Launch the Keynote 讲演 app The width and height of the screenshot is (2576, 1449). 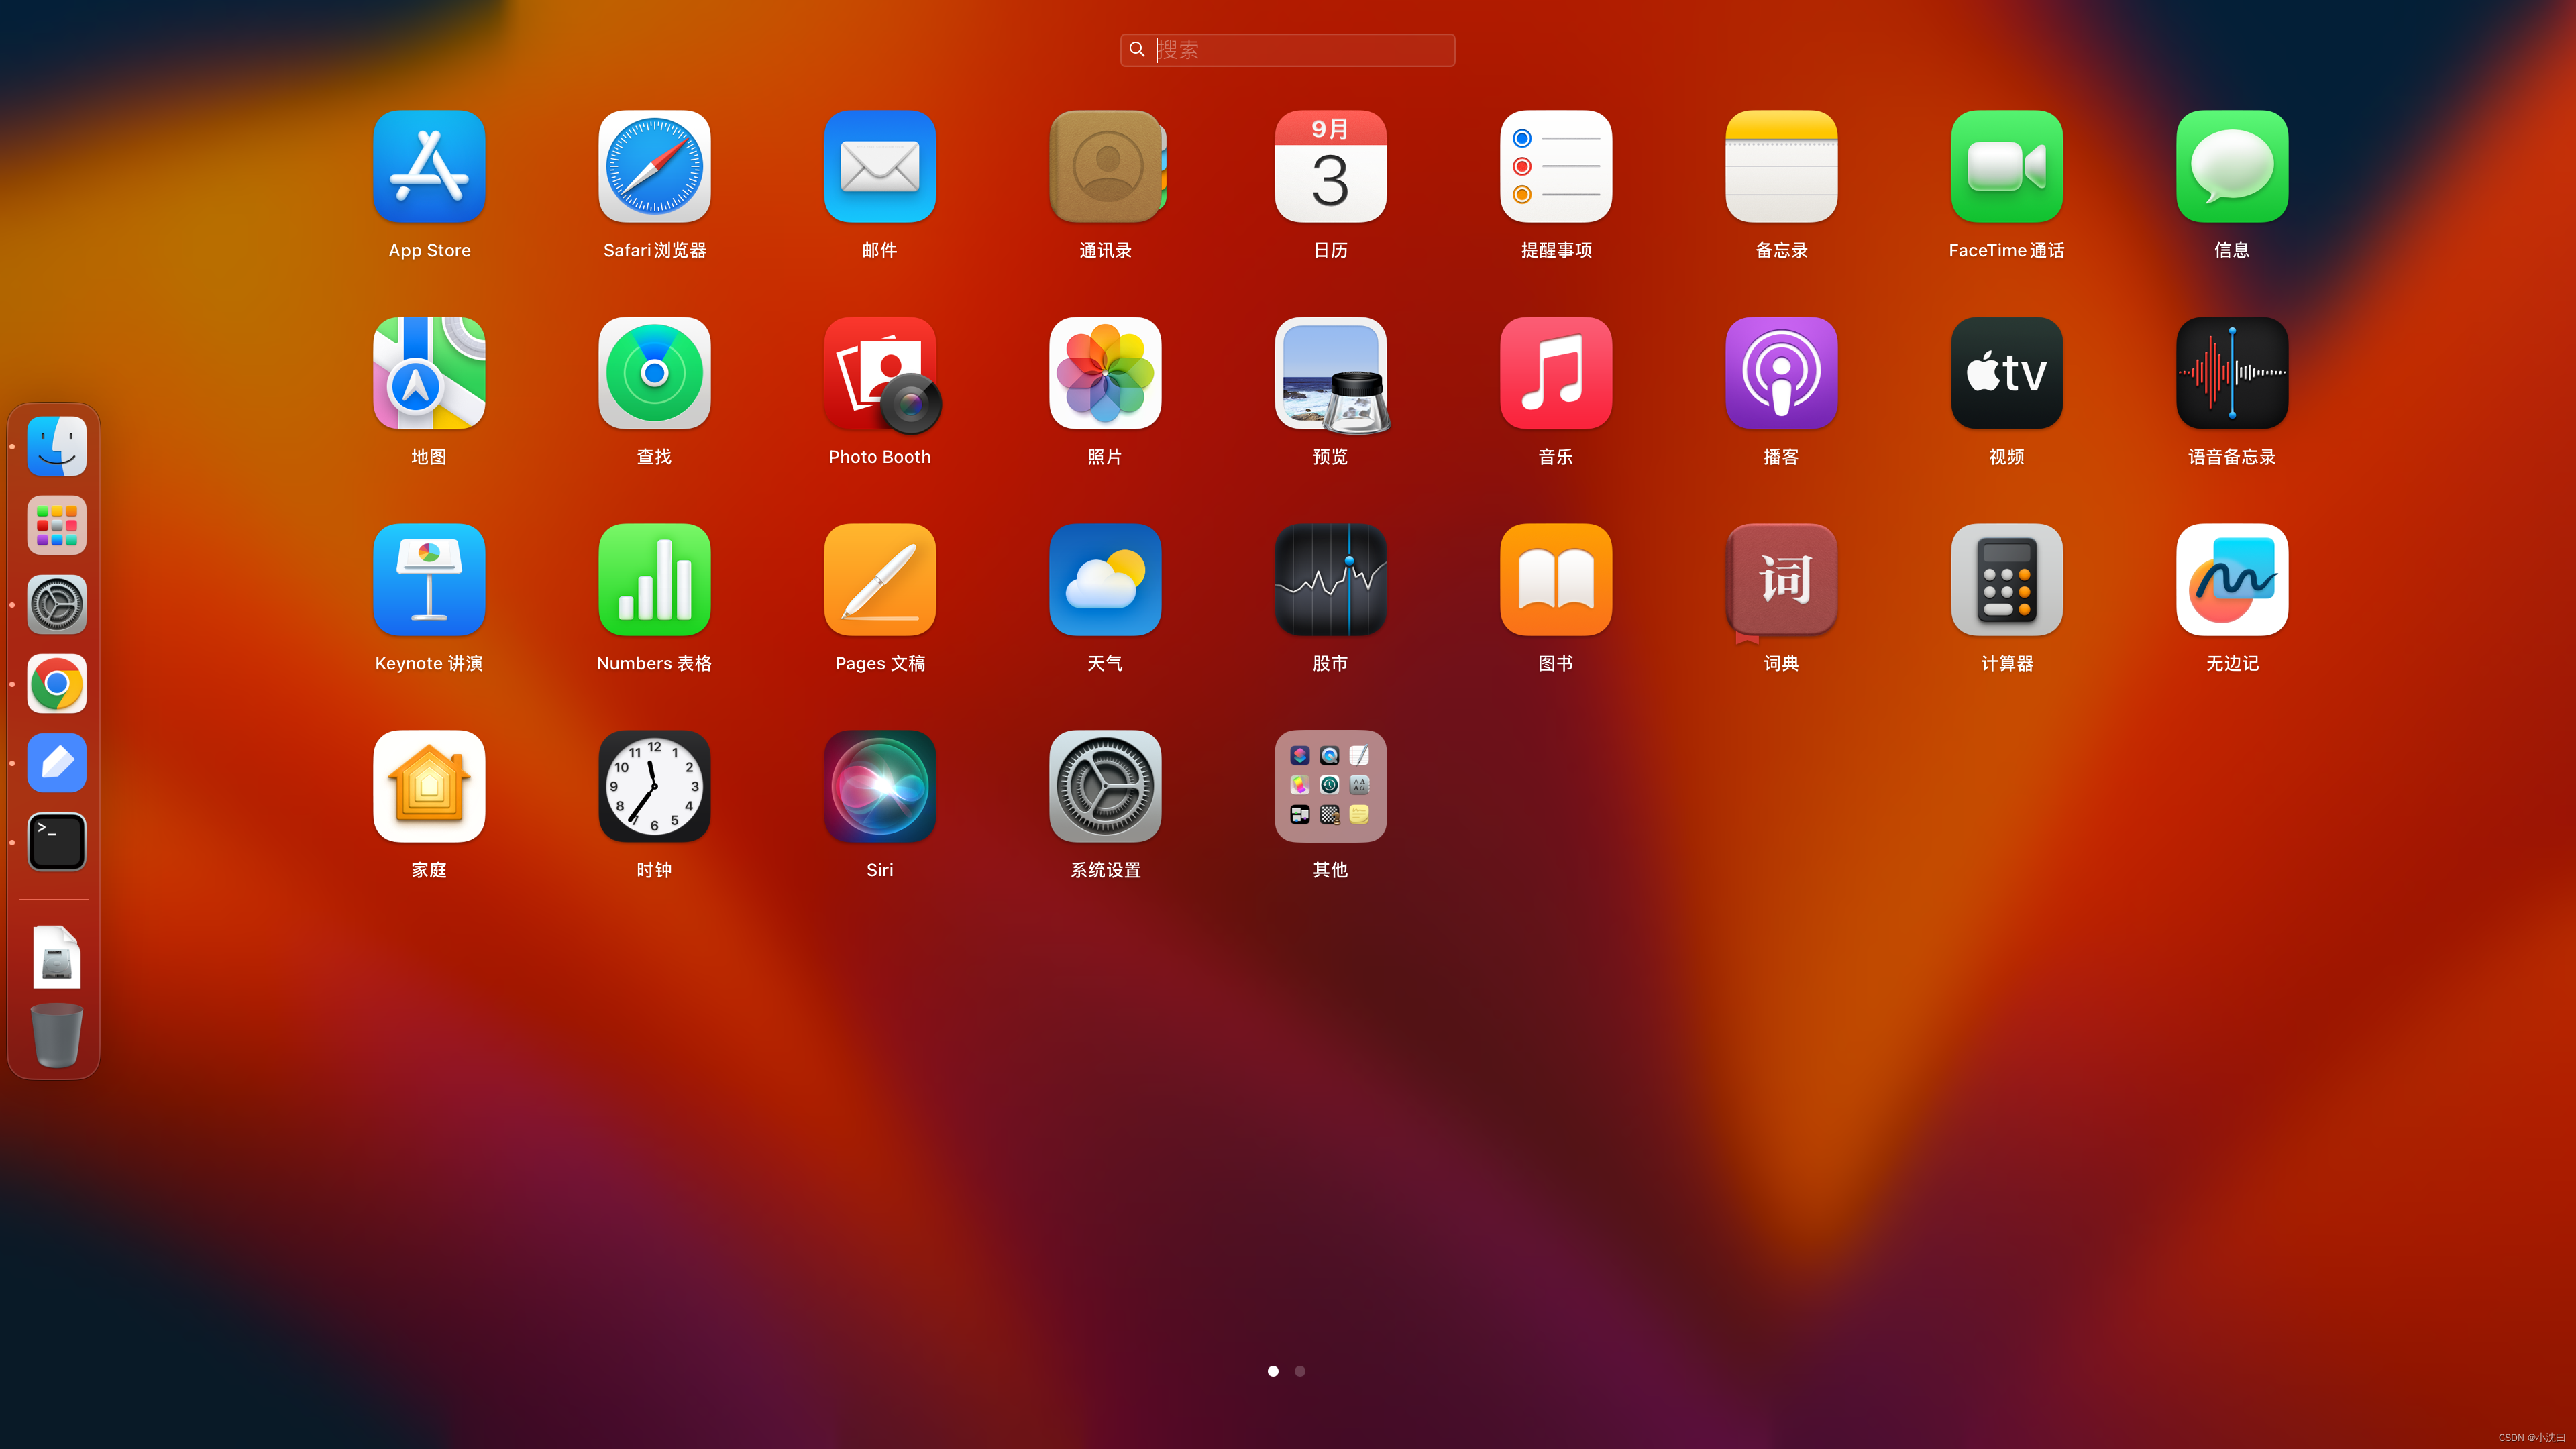429,580
